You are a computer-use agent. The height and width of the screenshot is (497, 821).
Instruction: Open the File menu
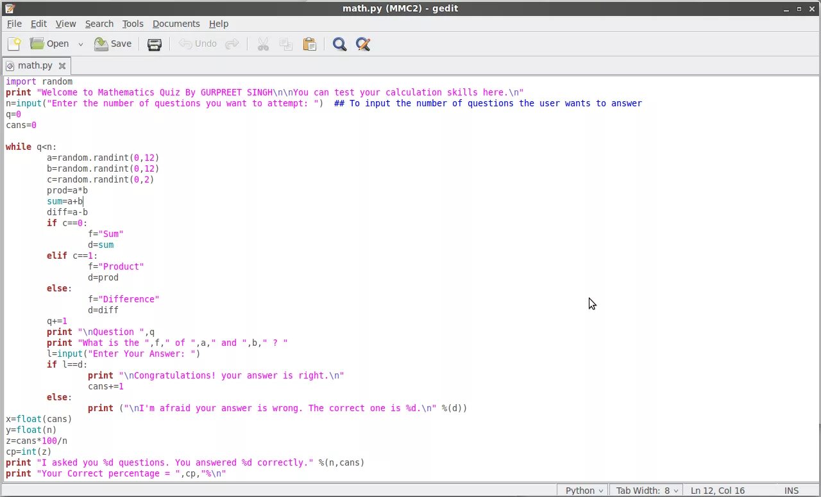[x=14, y=24]
